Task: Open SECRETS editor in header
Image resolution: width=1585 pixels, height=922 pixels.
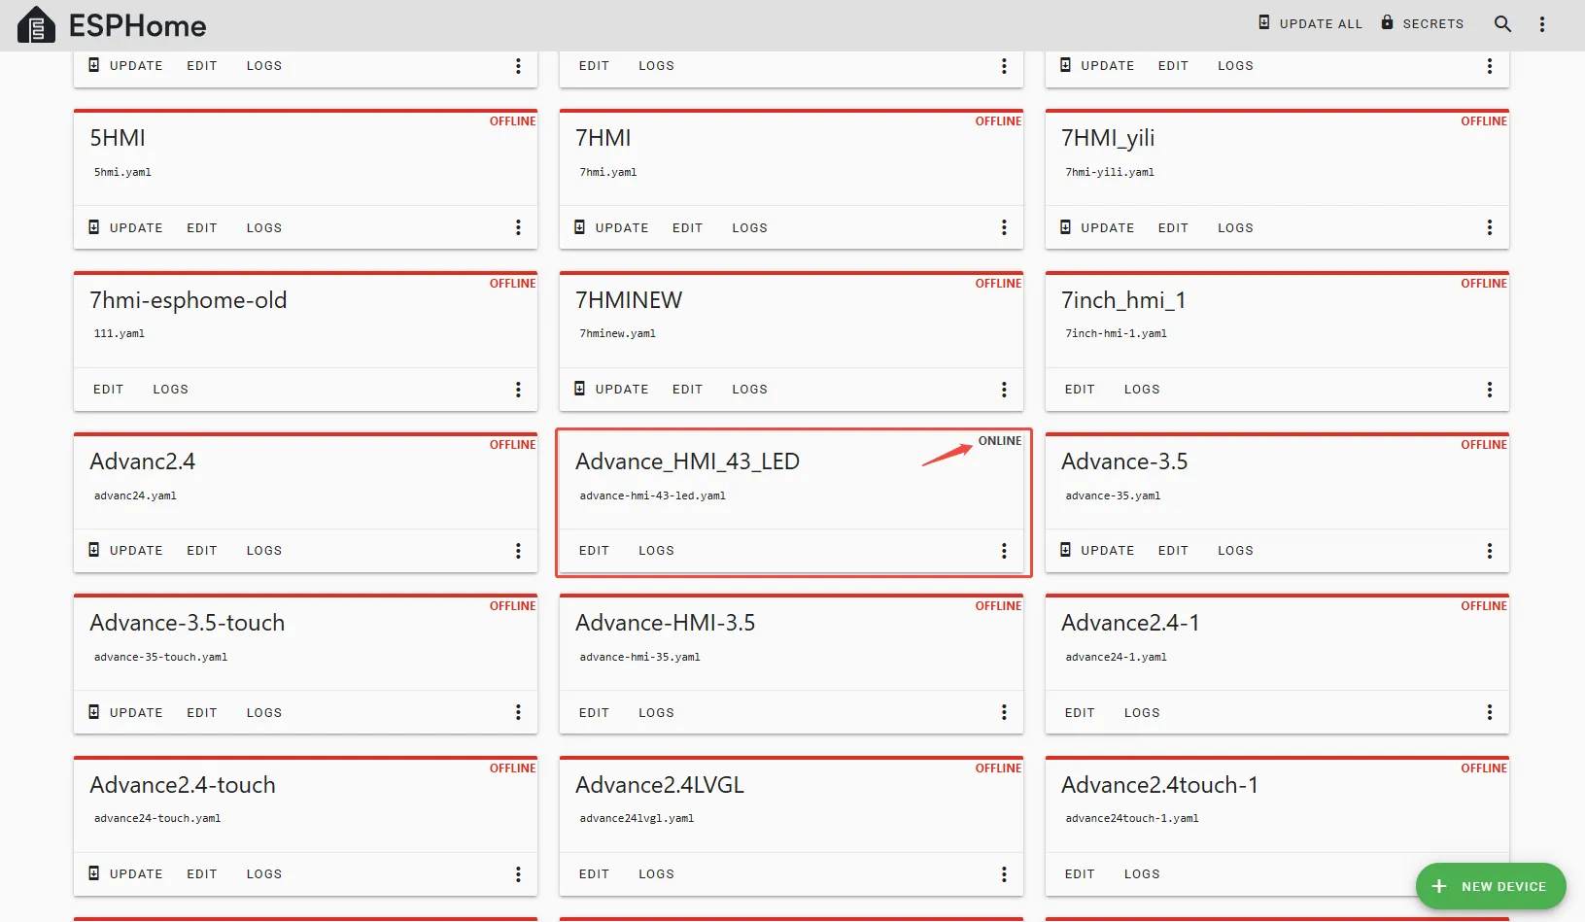Action: click(1423, 23)
